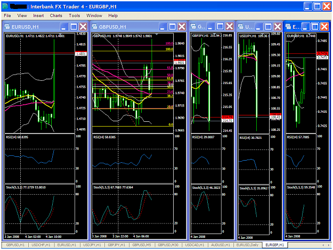Click the GBPJPY chart window icon
Viewport: 333px width, 250px height.
[x=193, y=26]
